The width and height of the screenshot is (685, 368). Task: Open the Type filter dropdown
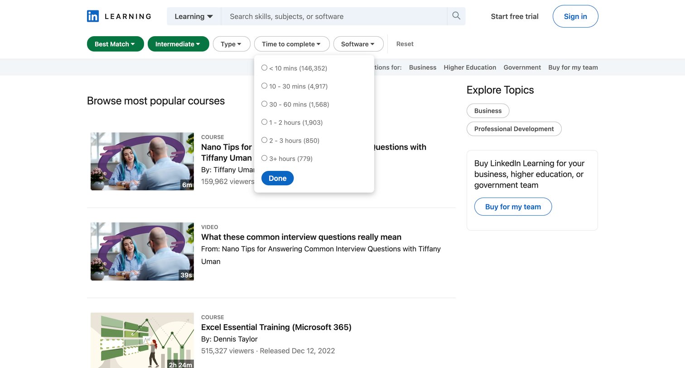pyautogui.click(x=232, y=44)
